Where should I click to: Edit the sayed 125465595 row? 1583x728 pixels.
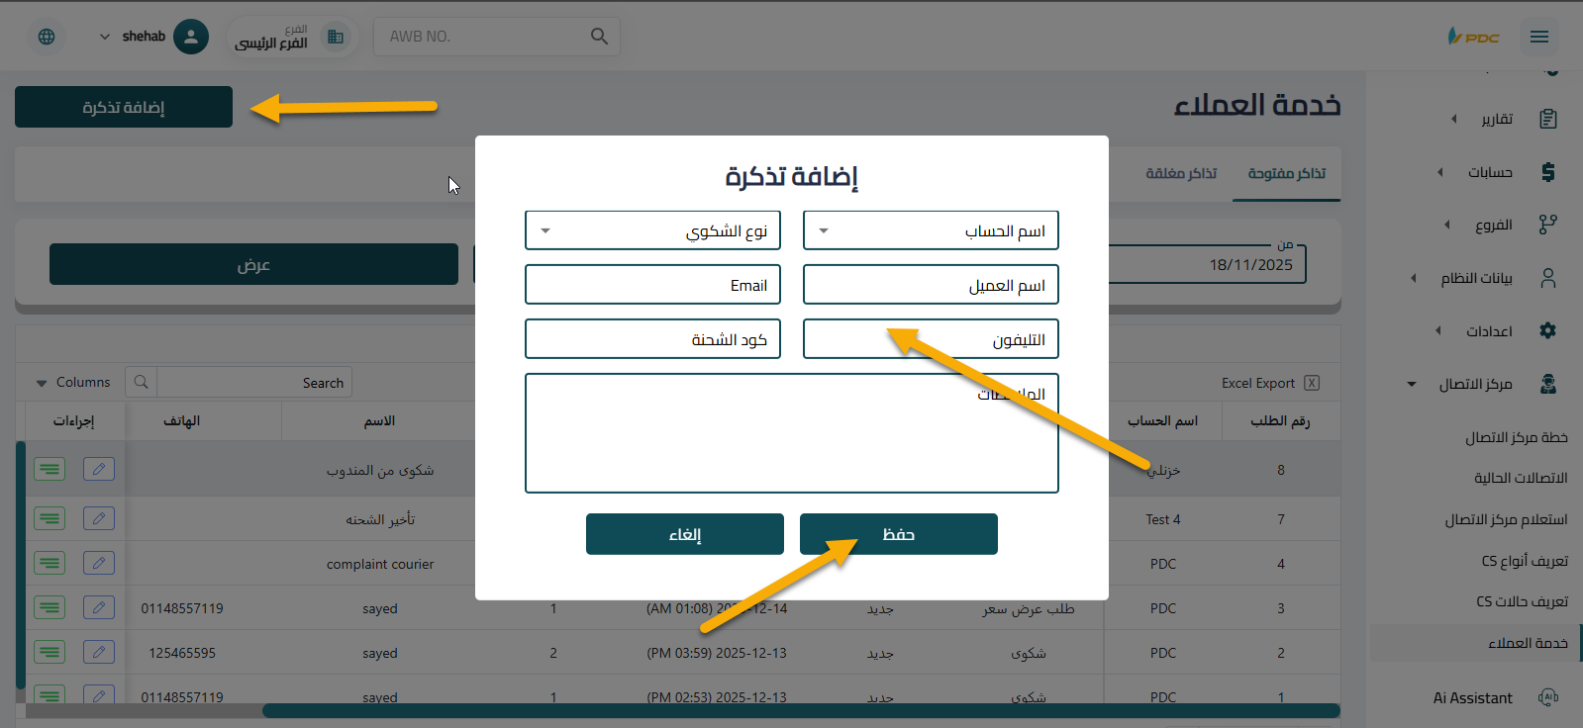(x=99, y=652)
